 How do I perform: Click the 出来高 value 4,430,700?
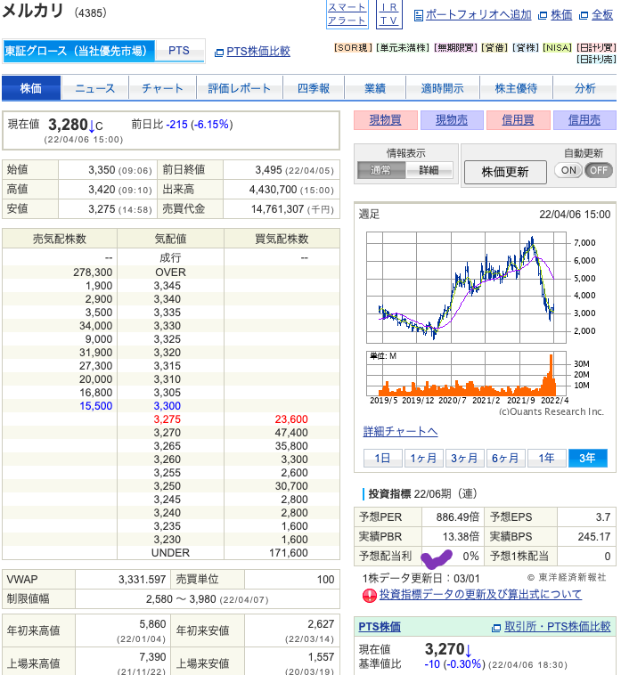(273, 190)
